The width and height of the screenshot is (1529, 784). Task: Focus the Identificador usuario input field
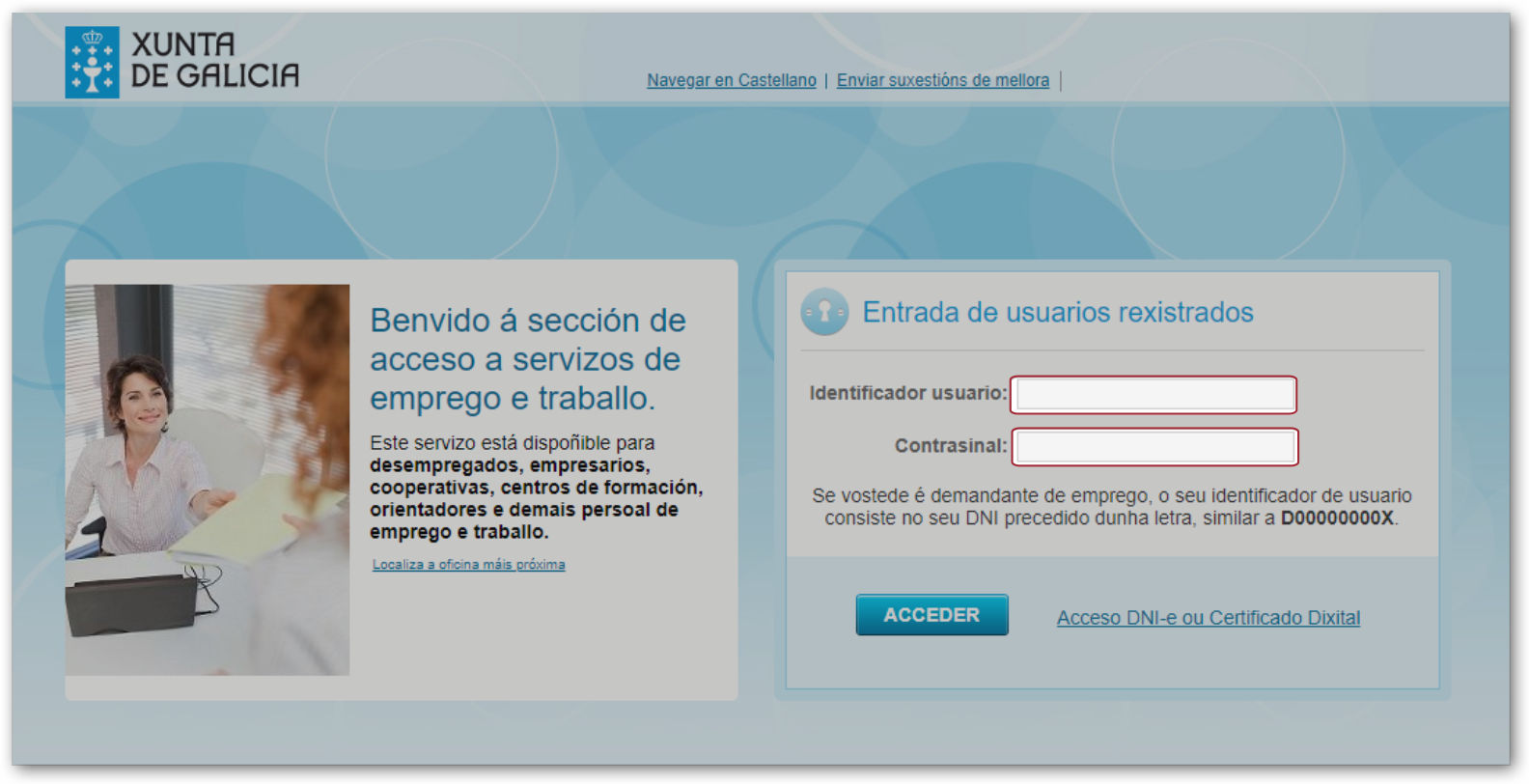[1154, 395]
